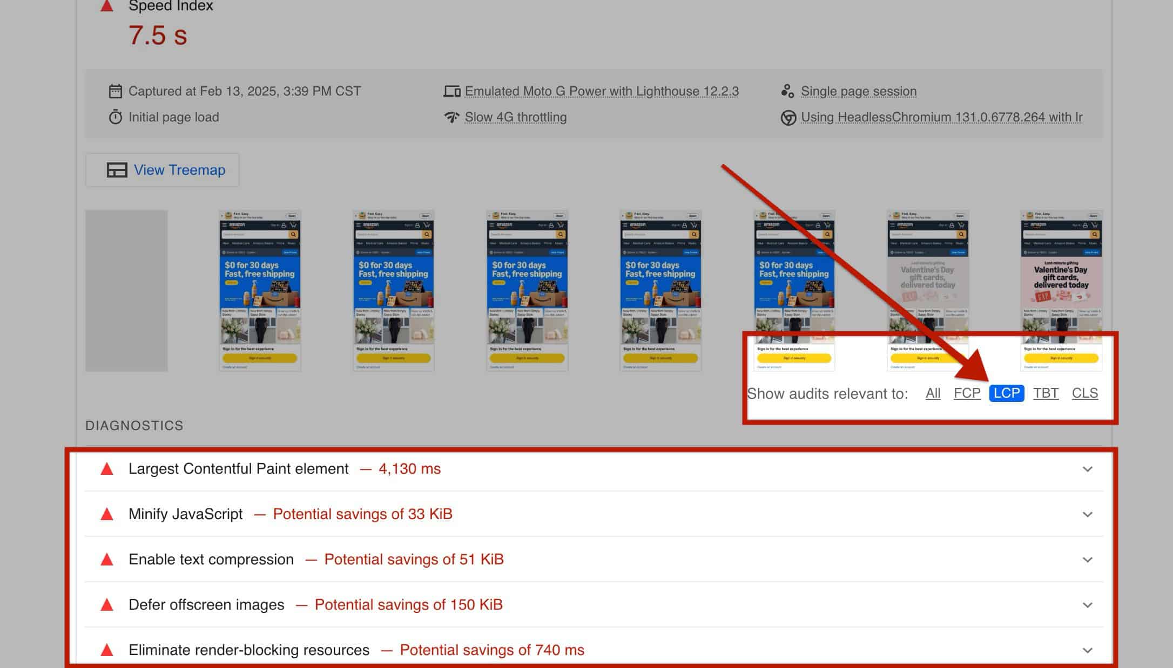Select the highlighted LCP filter

[1007, 393]
